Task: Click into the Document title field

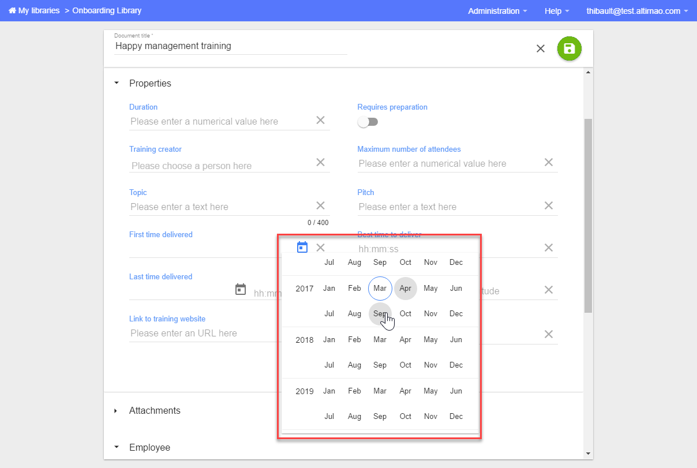Action: 231,46
